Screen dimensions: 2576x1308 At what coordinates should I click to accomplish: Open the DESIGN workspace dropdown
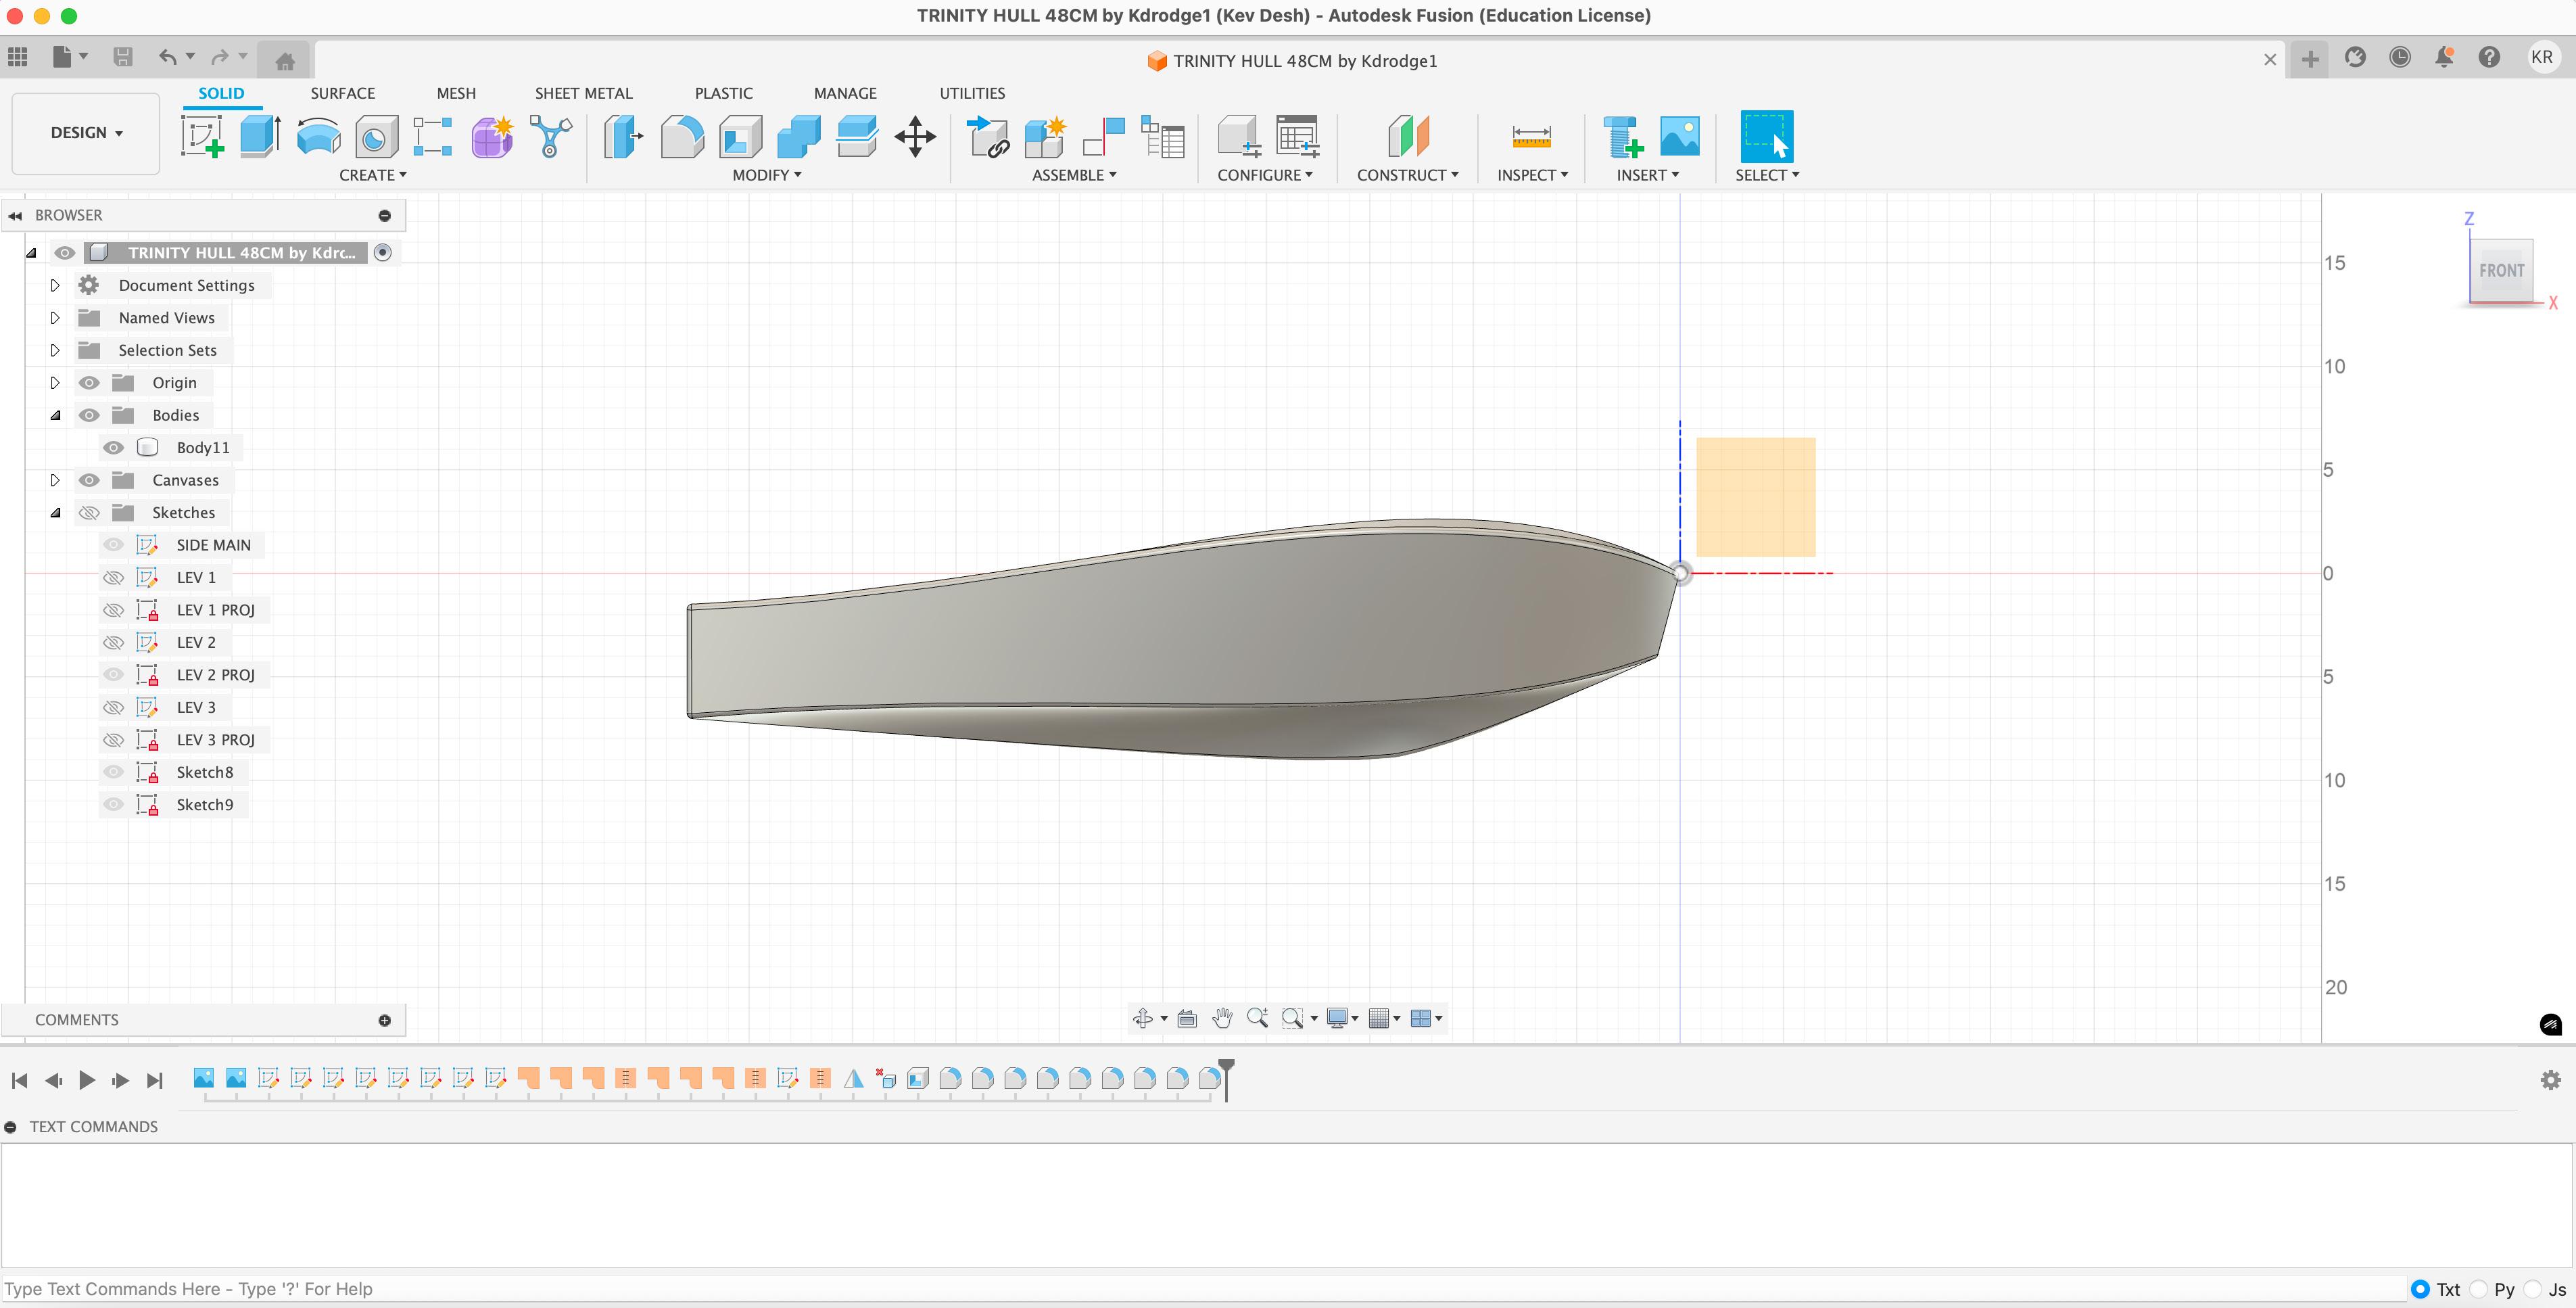(x=86, y=133)
